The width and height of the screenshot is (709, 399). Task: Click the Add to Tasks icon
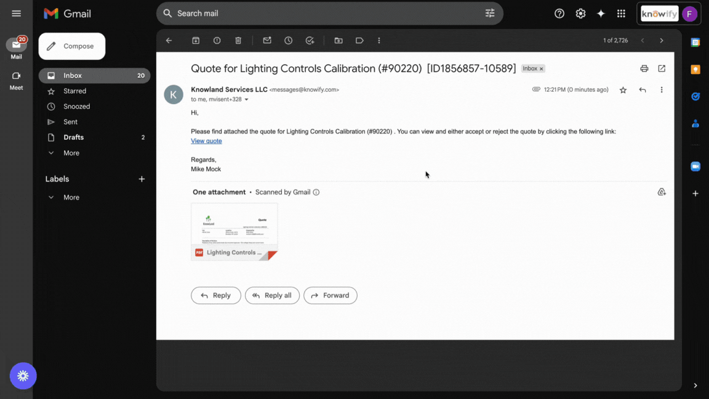pyautogui.click(x=310, y=41)
